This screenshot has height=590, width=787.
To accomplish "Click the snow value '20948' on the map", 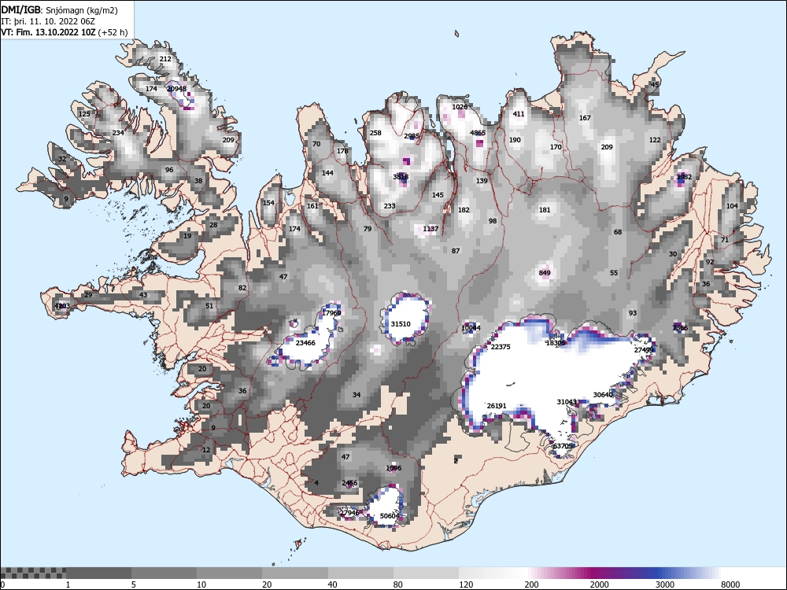I will pyautogui.click(x=176, y=89).
